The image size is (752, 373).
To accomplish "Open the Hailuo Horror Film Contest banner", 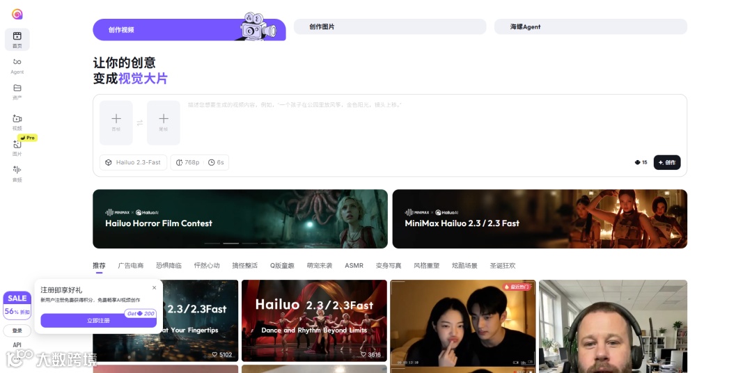I will [240, 219].
